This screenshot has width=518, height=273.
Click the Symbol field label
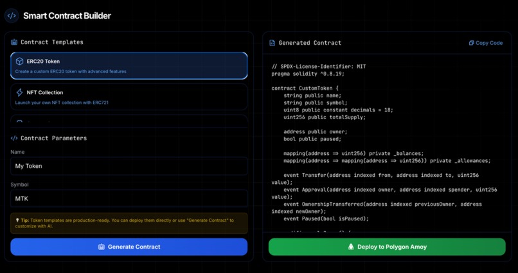pyautogui.click(x=19, y=185)
